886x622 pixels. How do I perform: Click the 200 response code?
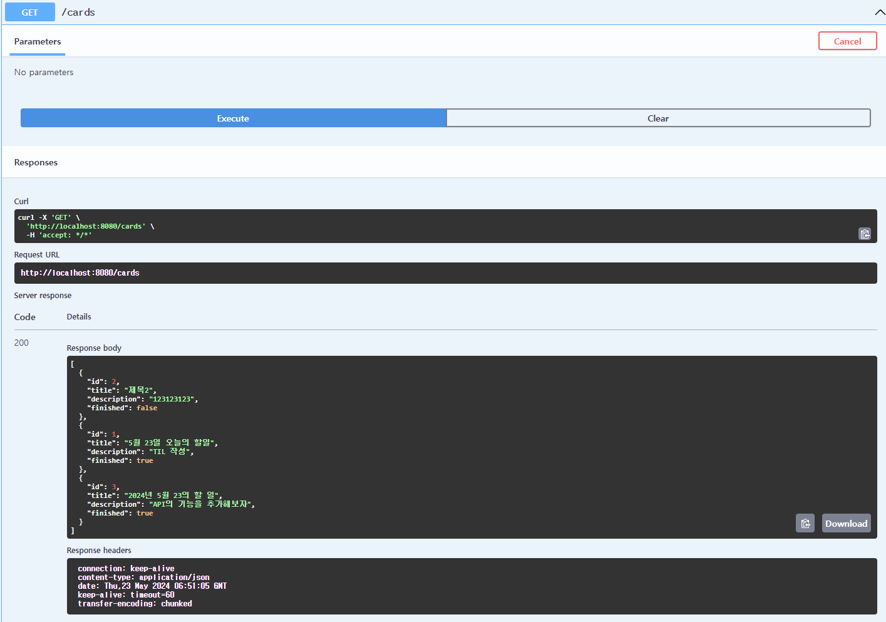21,343
